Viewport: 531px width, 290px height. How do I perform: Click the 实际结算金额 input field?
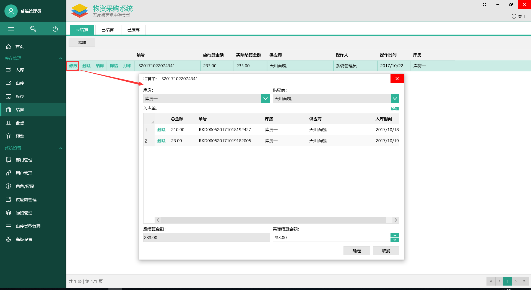tap(331, 237)
